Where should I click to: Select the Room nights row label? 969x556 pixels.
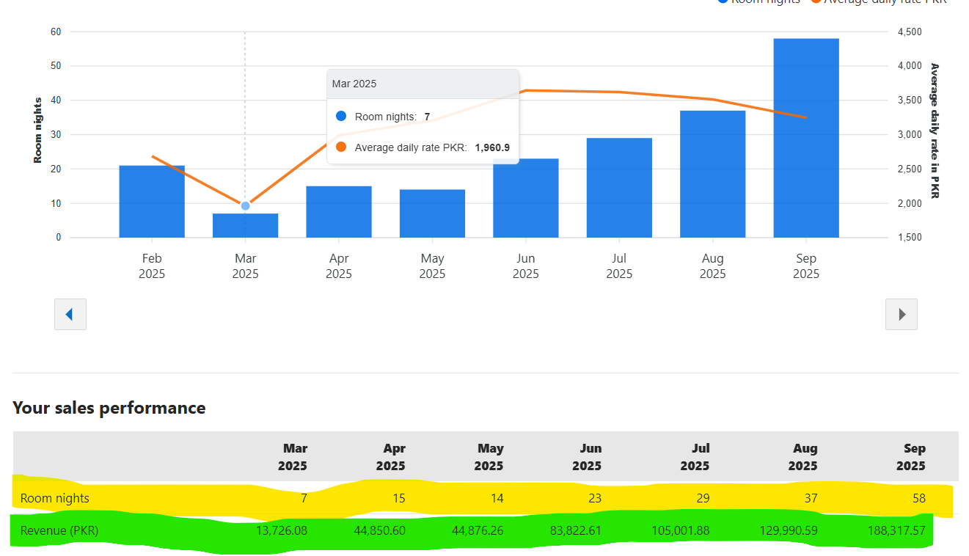55,498
